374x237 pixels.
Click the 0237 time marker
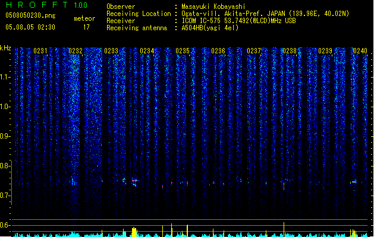(254, 51)
